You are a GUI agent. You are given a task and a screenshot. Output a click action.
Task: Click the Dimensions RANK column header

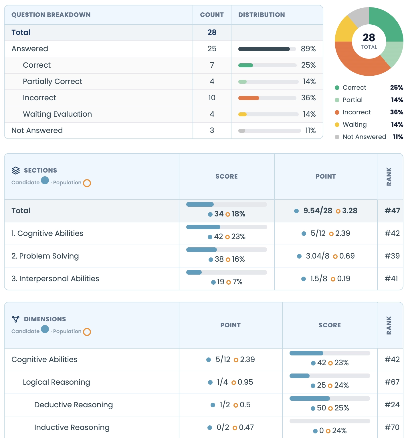[389, 325]
